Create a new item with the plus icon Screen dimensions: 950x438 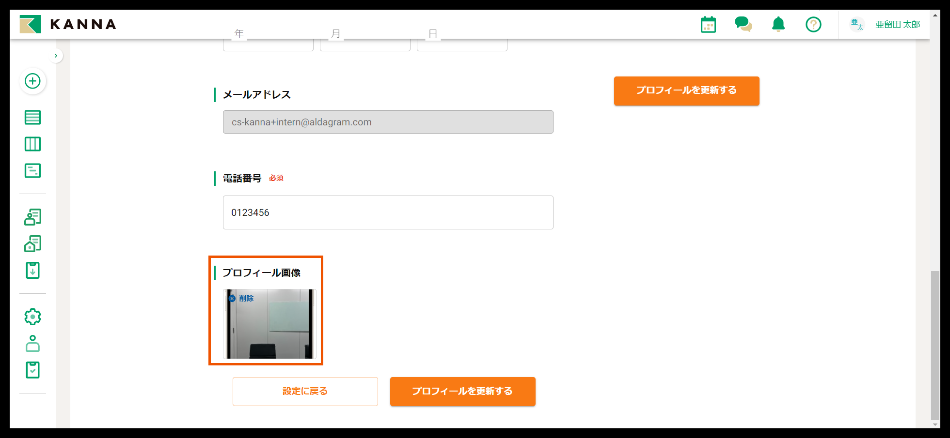pos(32,81)
